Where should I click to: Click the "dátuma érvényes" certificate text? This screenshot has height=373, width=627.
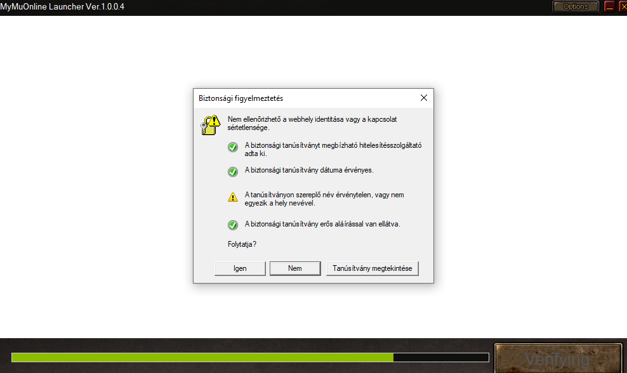point(309,170)
